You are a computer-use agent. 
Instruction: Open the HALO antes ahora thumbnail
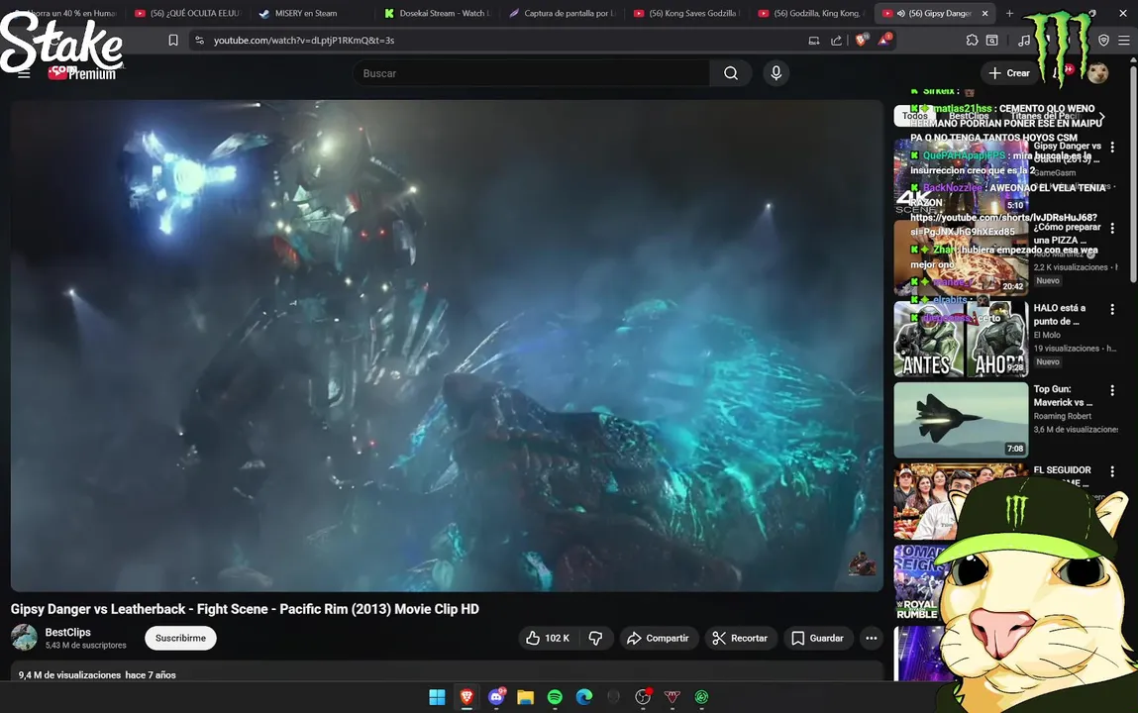point(961,339)
